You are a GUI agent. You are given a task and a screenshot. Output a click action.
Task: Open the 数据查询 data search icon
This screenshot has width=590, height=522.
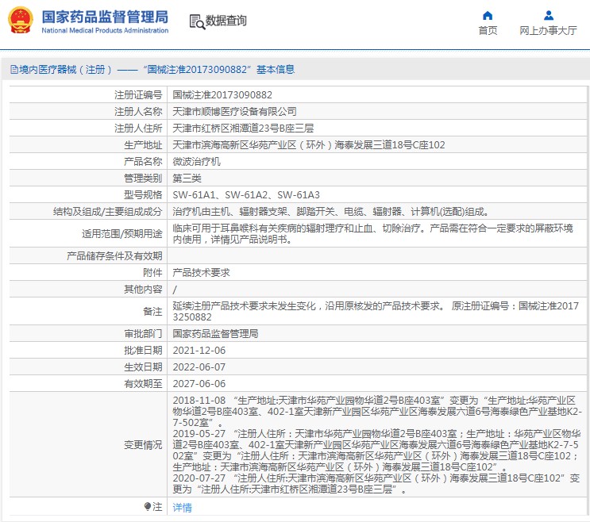coord(197,21)
